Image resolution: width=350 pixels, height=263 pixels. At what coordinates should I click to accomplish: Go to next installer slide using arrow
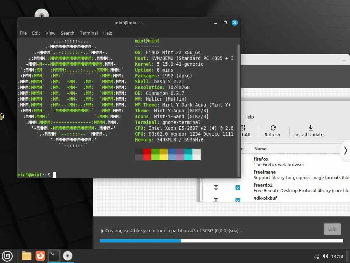345,150
